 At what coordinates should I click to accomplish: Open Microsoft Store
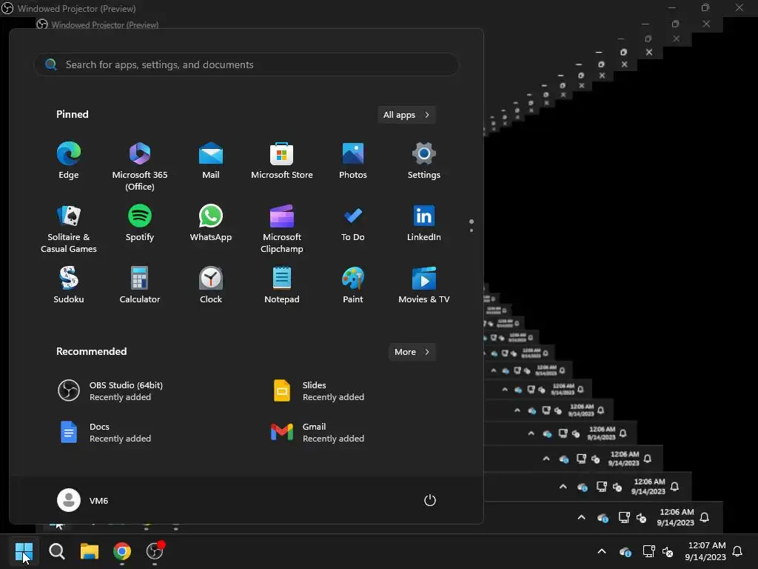coord(282,161)
